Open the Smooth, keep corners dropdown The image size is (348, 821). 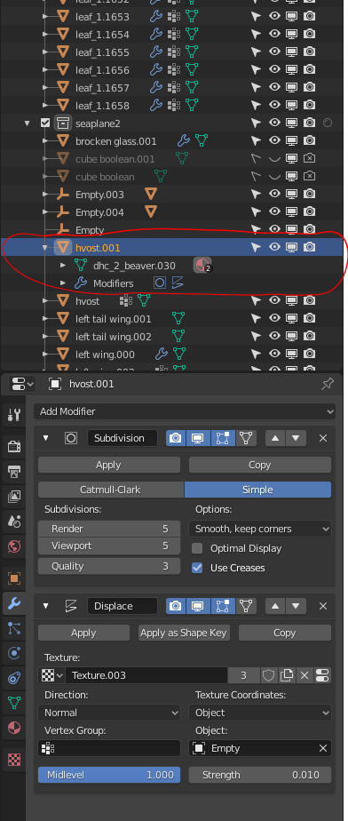pos(259,529)
